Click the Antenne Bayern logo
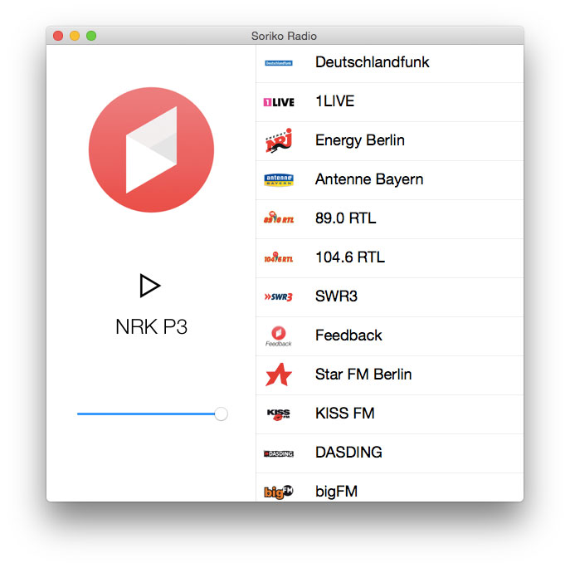The image size is (570, 568). 279,179
